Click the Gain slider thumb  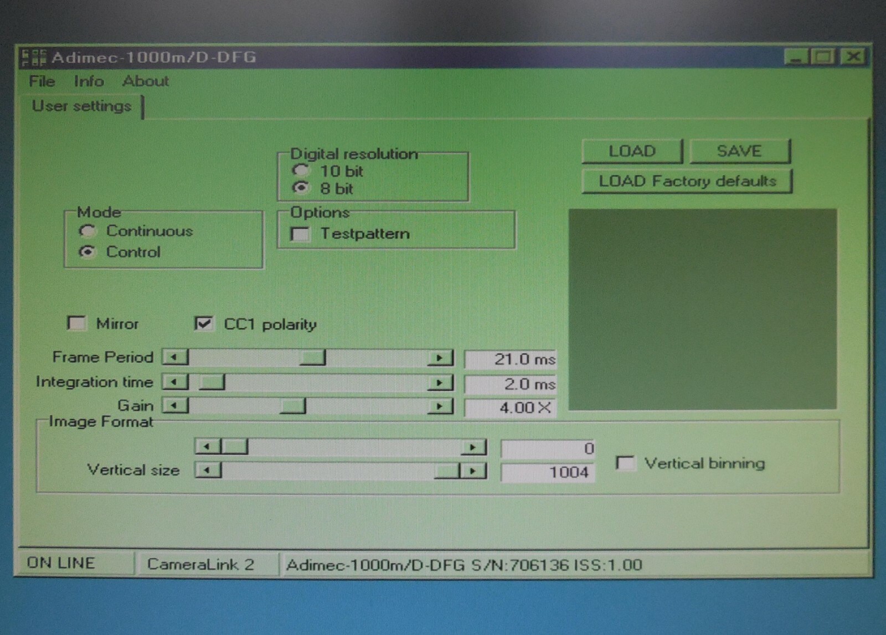point(292,406)
